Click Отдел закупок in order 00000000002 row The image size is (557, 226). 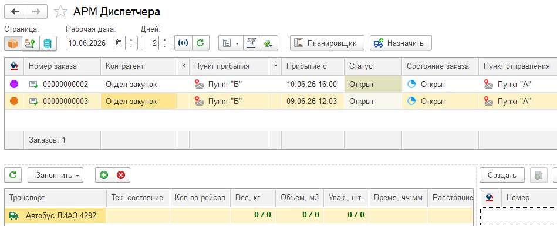[131, 84]
